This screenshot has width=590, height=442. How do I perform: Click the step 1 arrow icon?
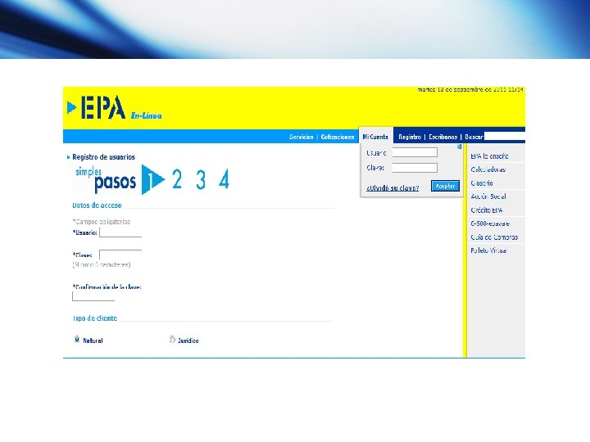[152, 179]
